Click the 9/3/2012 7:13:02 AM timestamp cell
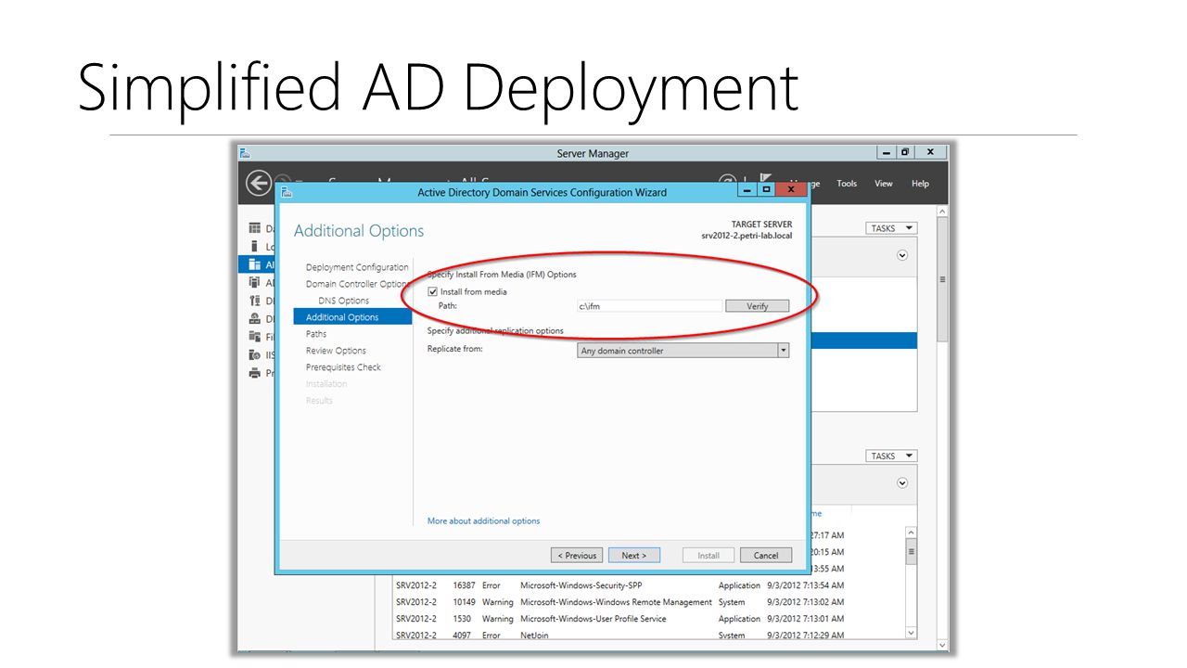This screenshot has height=668, width=1187. click(805, 602)
